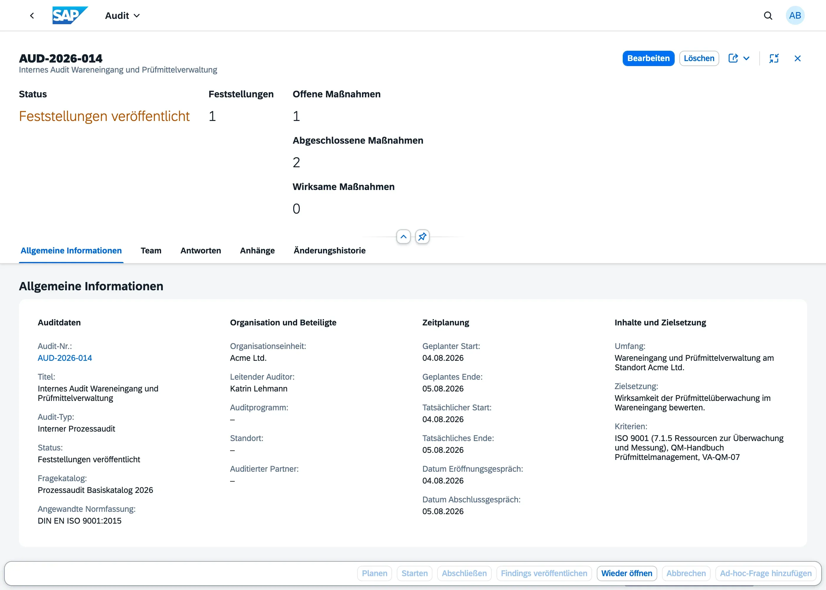The height and width of the screenshot is (590, 826).
Task: Click 'Interner Prozessaudit' audit type value
Action: pos(76,429)
